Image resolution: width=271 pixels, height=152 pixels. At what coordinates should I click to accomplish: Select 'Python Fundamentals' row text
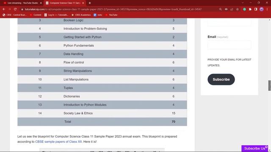79,46
